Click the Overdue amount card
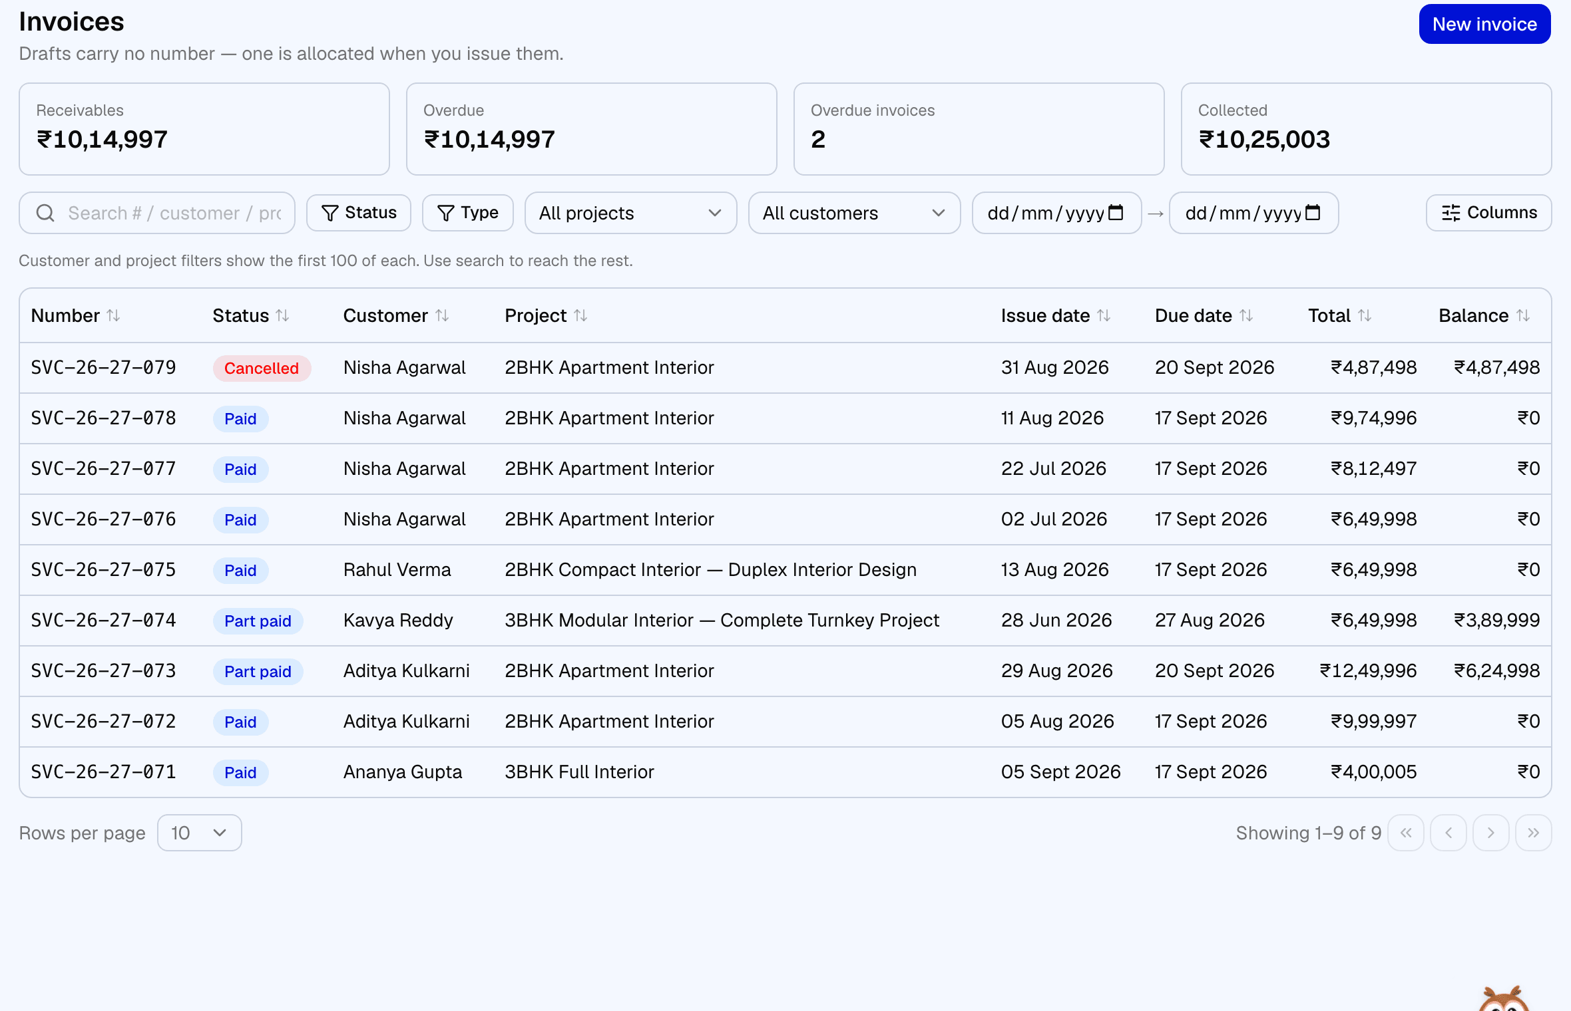 [x=592, y=129]
